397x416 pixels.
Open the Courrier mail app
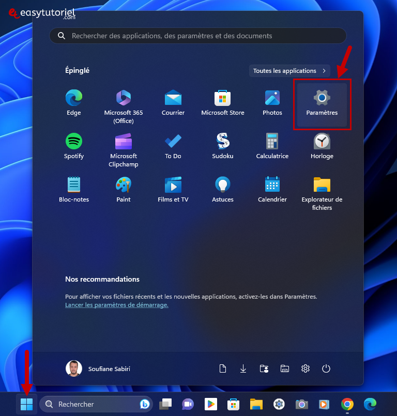point(173,103)
